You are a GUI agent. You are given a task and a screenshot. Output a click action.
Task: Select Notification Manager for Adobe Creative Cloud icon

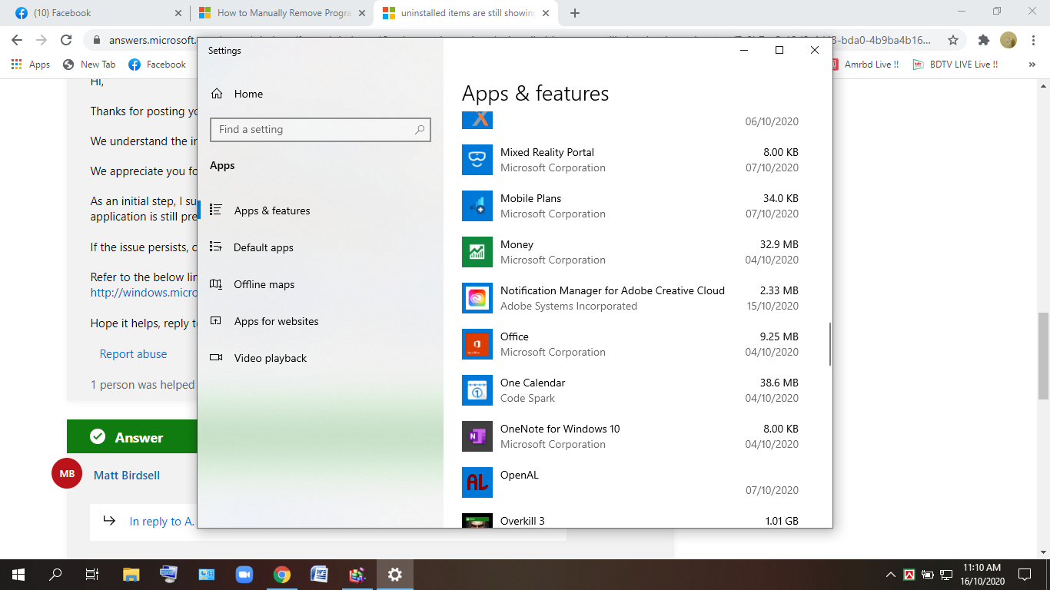pos(477,298)
